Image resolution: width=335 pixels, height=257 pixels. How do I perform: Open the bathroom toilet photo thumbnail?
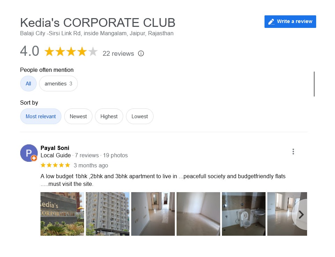pyautogui.click(x=244, y=214)
